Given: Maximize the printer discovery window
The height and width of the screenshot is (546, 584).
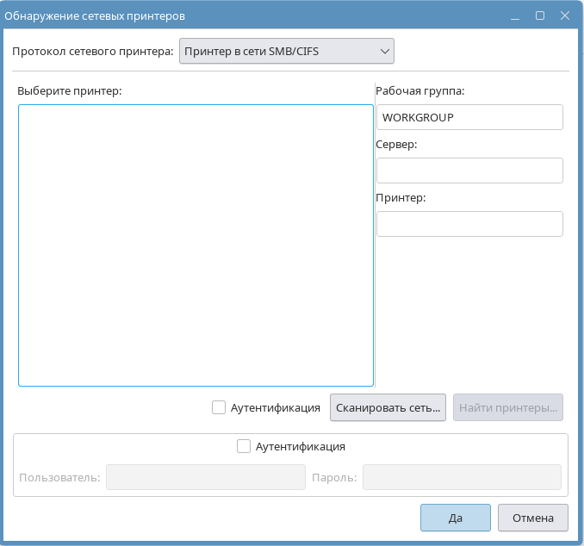Looking at the screenshot, I should 540,16.
